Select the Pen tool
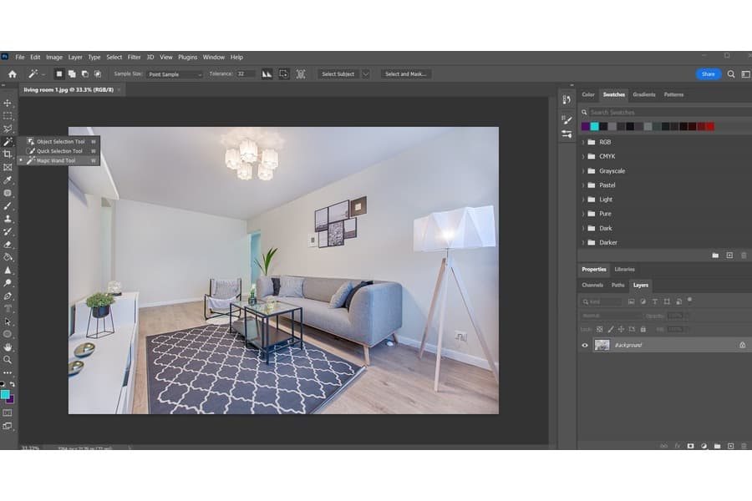The height and width of the screenshot is (501, 752). (x=8, y=296)
